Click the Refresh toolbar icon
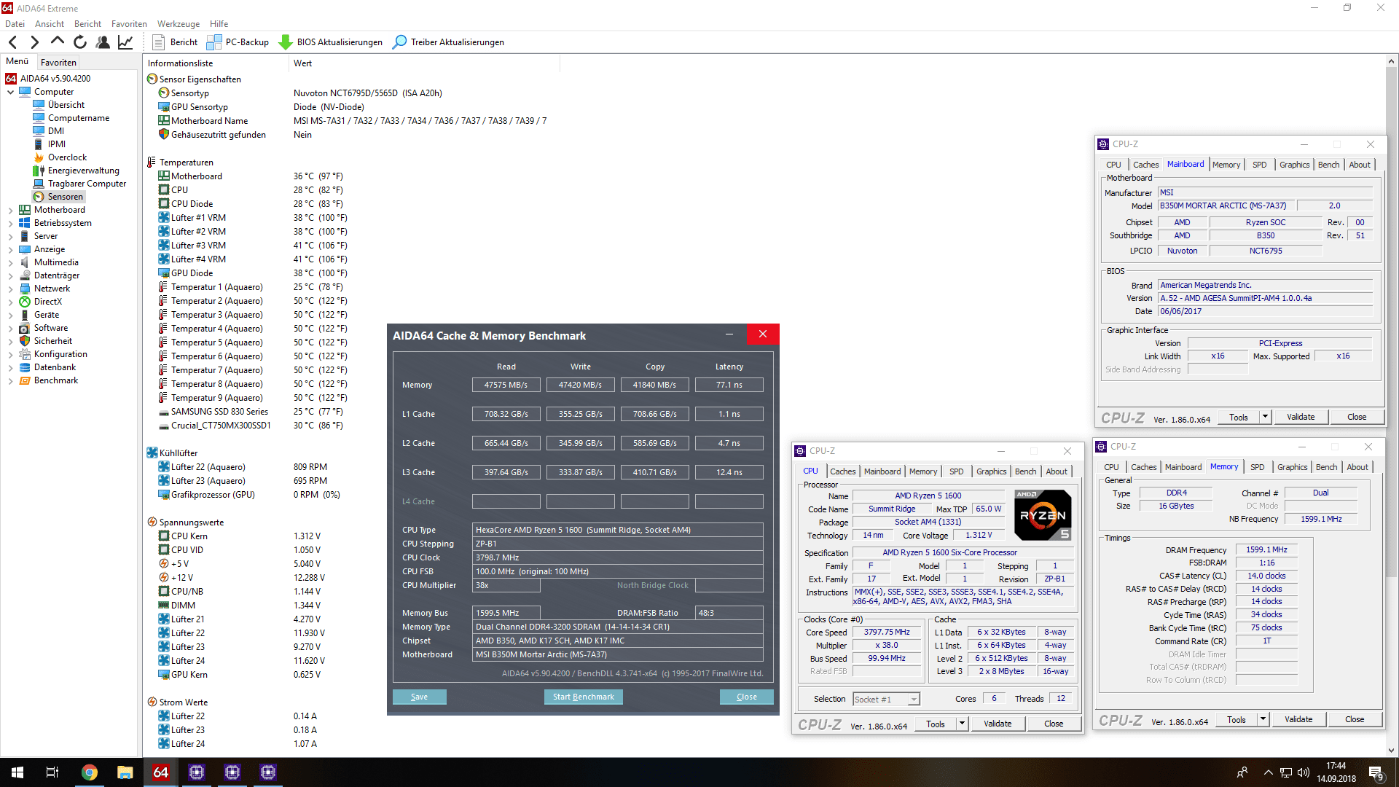This screenshot has height=787, width=1399. [x=80, y=42]
